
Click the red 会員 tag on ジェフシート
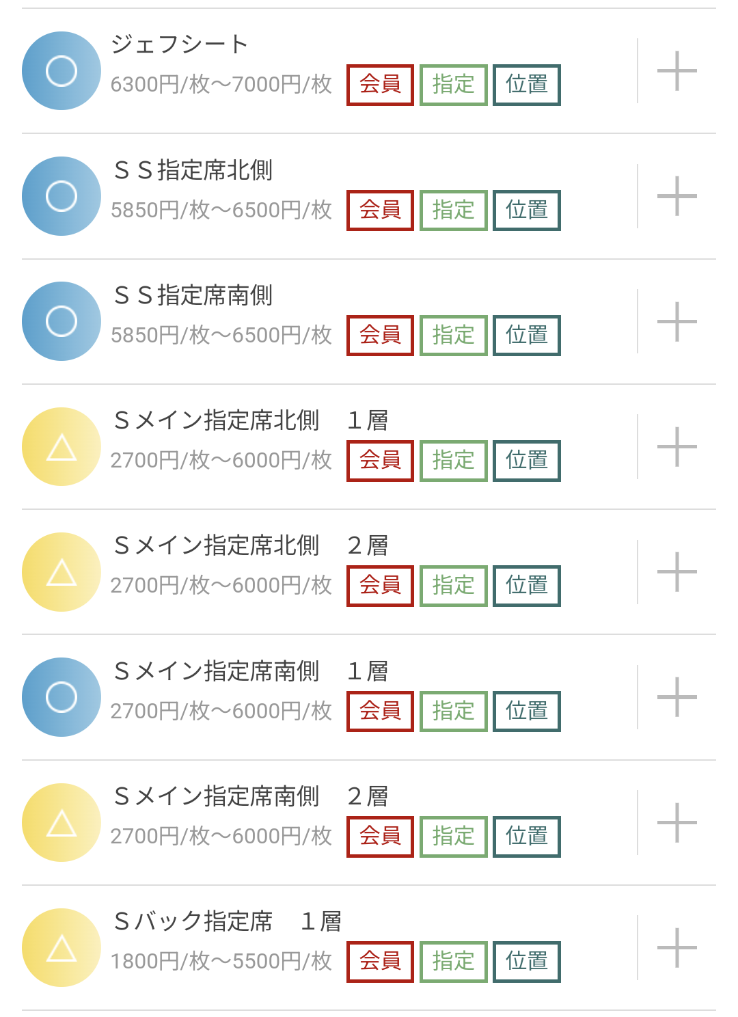pyautogui.click(x=380, y=85)
